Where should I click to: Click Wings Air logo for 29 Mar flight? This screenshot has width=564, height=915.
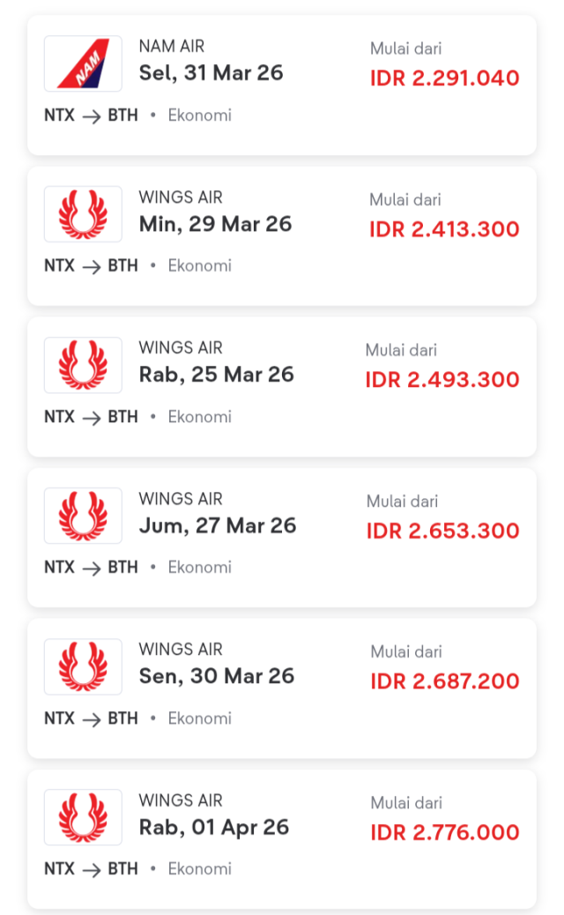[x=83, y=214]
